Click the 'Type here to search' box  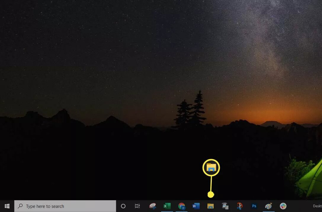tap(65, 206)
